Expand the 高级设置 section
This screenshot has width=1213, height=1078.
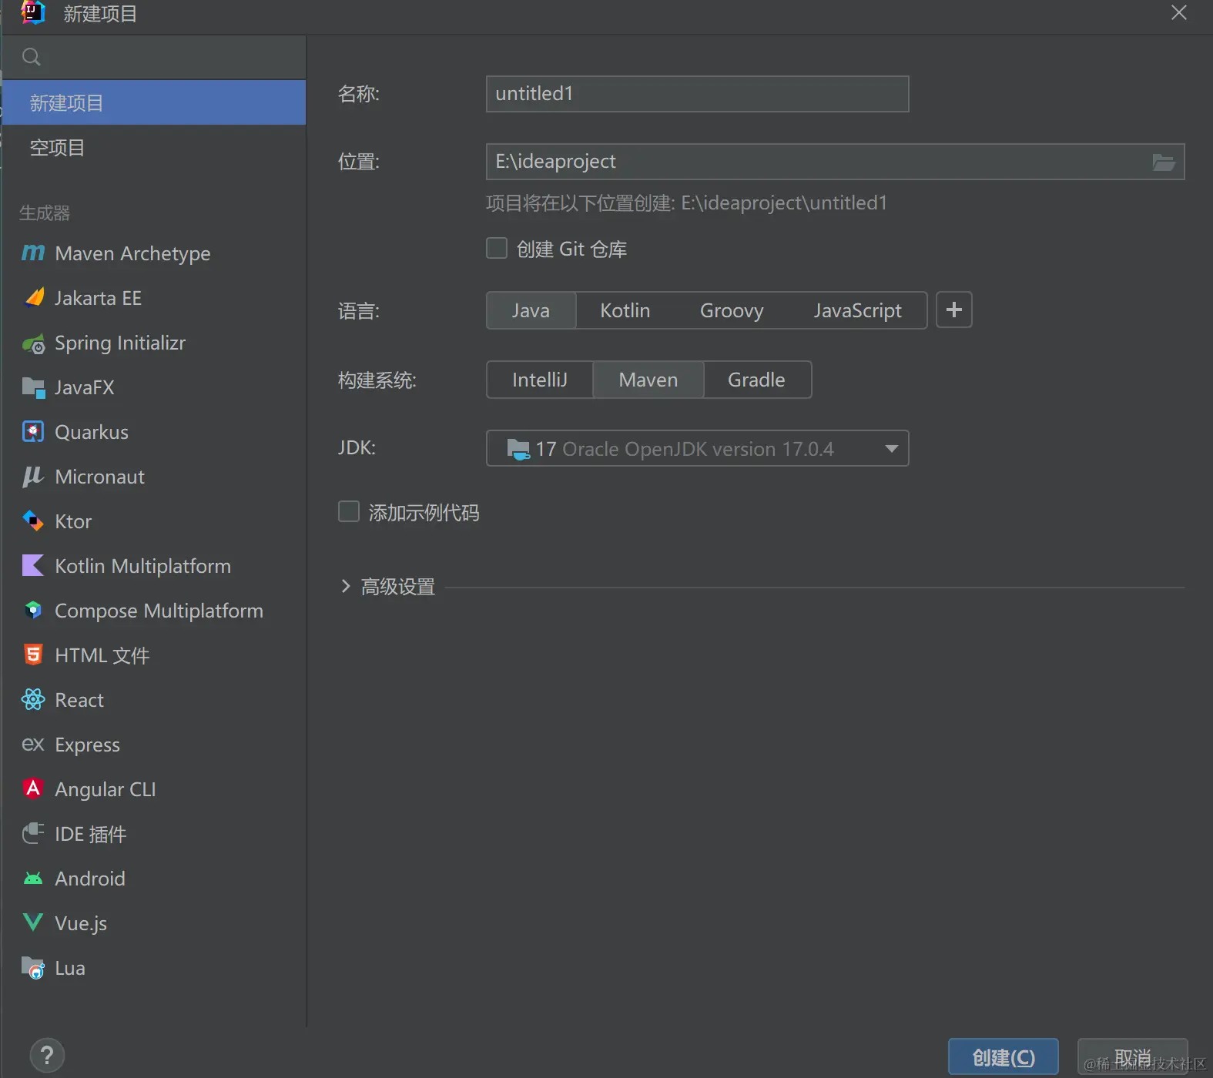[346, 587]
